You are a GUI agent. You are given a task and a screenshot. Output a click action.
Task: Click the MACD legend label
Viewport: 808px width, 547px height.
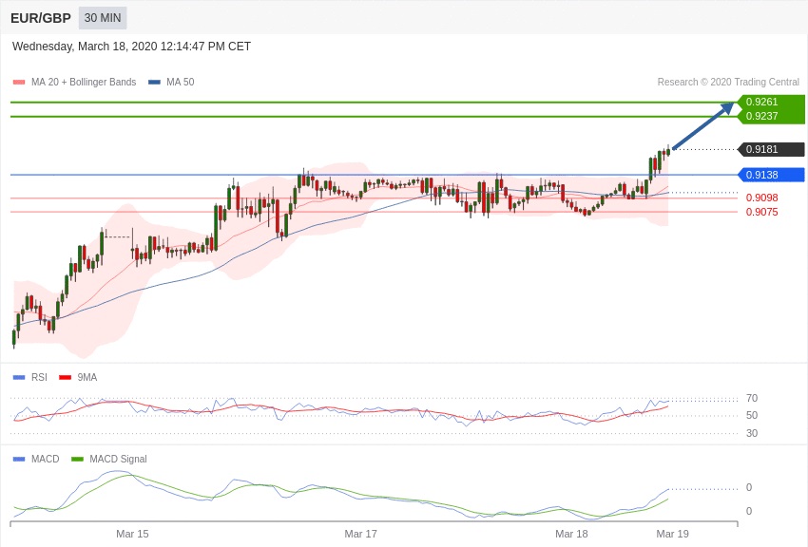point(46,459)
